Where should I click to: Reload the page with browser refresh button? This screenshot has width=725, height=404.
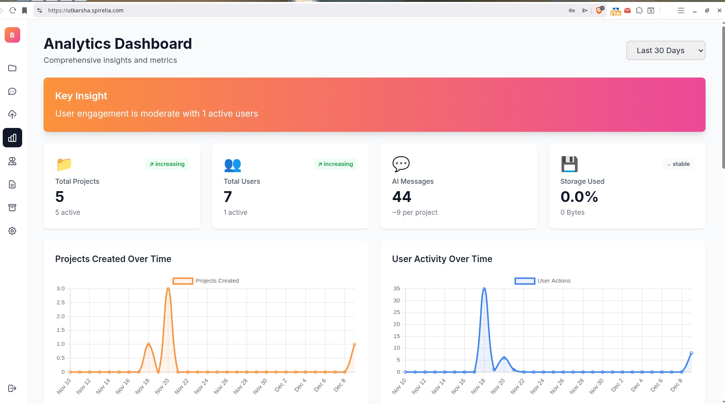[x=13, y=10]
